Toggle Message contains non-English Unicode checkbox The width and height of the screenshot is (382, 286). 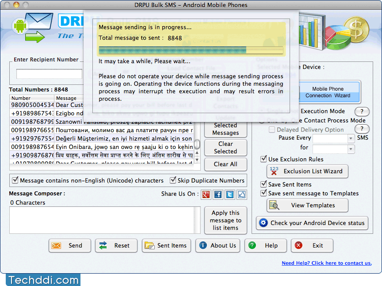(x=15, y=180)
